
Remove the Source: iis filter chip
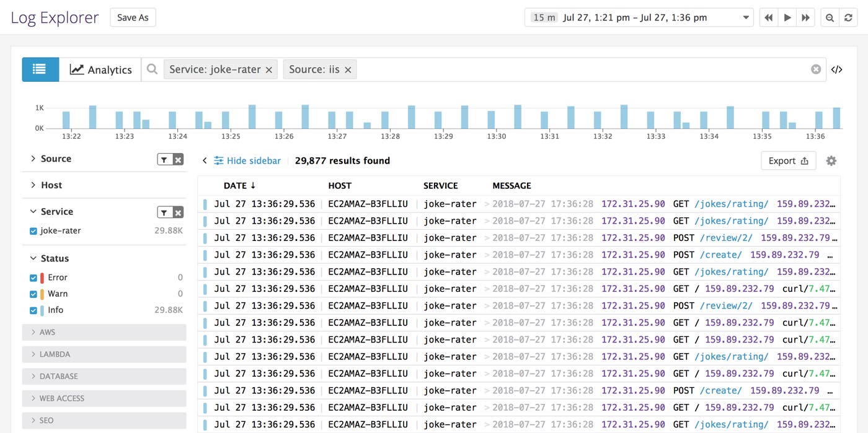pos(348,69)
